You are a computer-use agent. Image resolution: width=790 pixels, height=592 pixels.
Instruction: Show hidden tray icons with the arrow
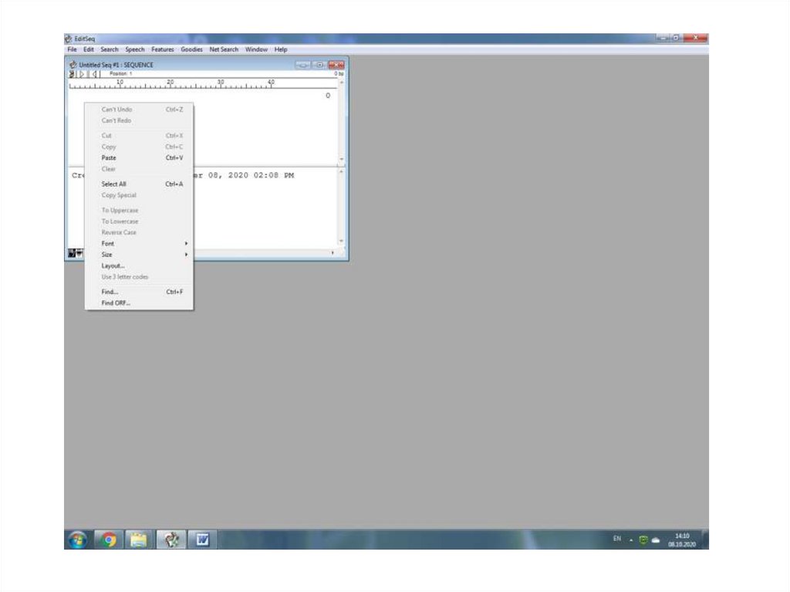click(x=631, y=540)
